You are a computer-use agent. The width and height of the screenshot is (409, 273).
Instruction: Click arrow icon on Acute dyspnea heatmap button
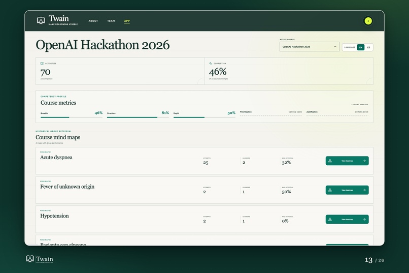(x=364, y=161)
